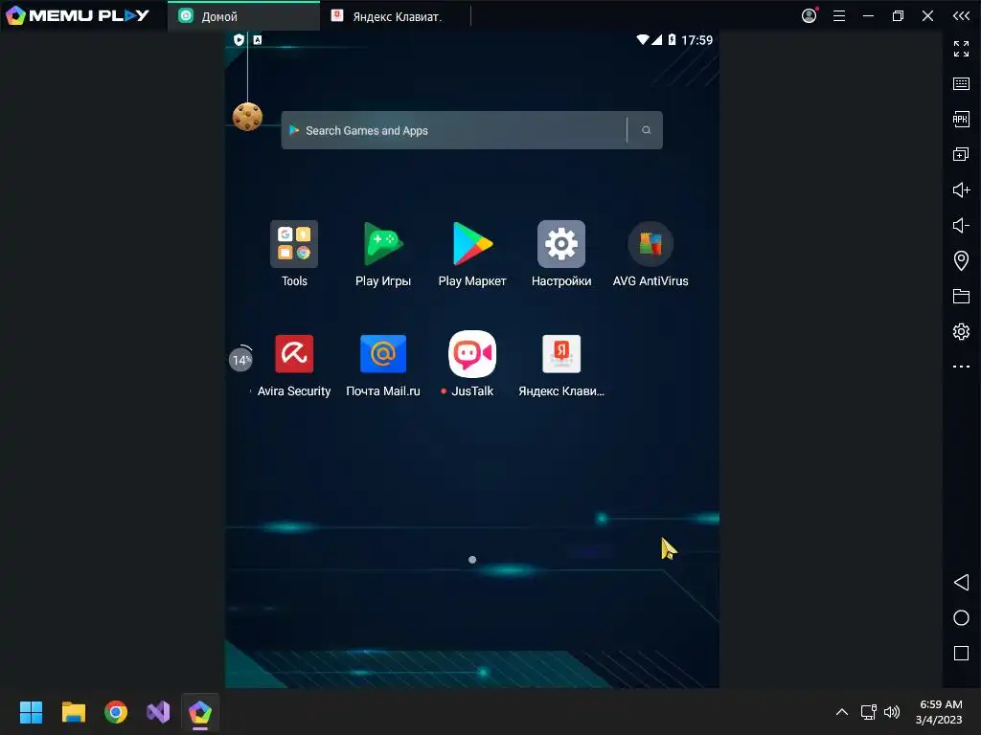This screenshot has width=981, height=735.
Task: Click the Wi-Fi status bar icon
Action: 643,39
